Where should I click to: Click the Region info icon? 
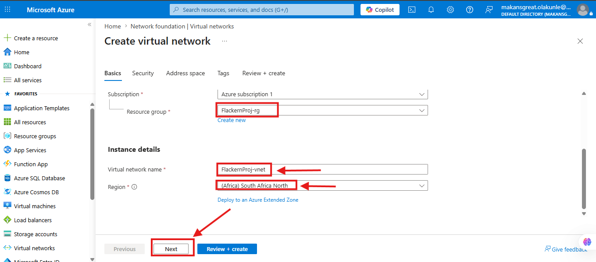134,187
